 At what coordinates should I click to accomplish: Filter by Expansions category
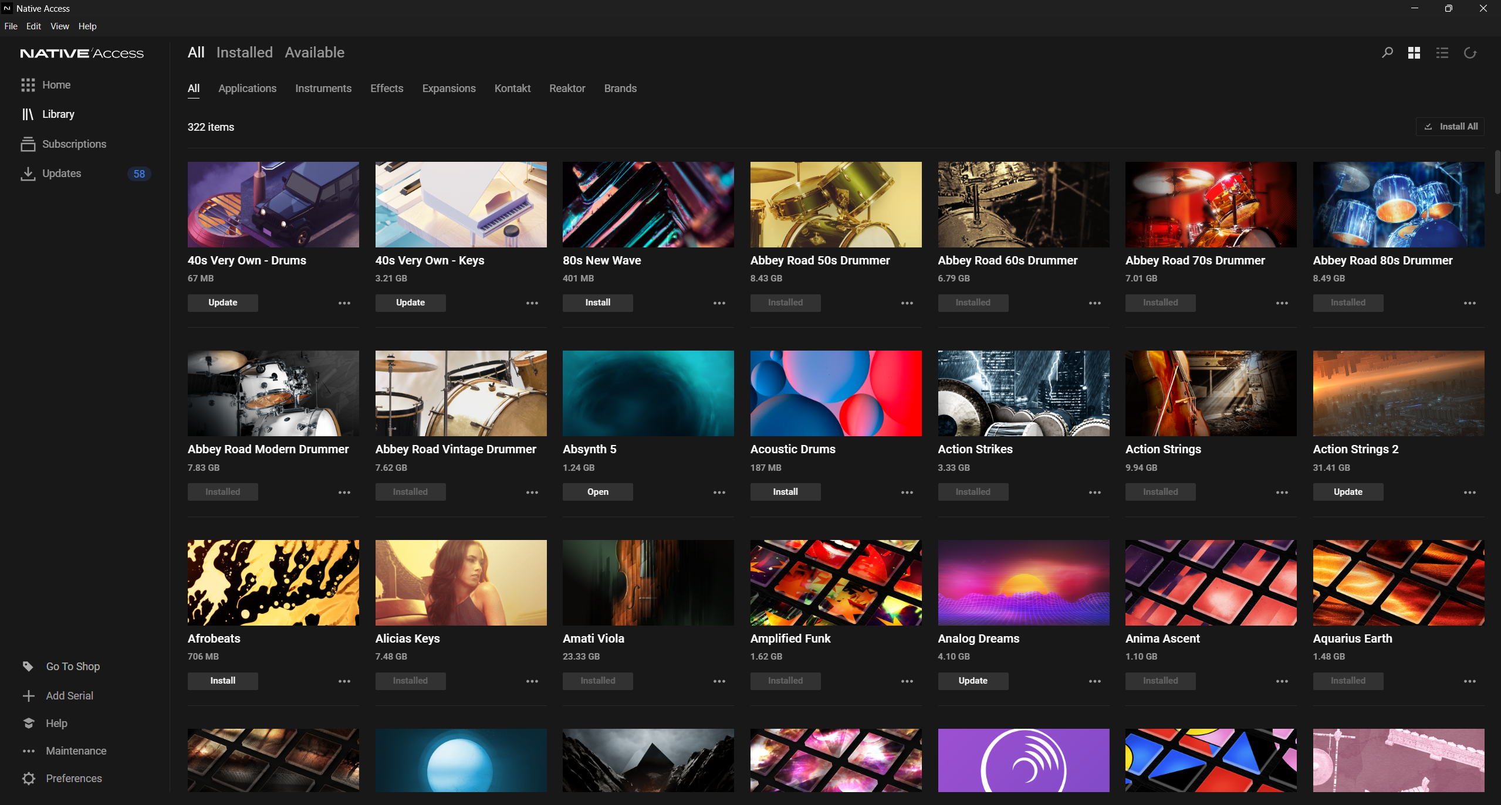tap(449, 89)
